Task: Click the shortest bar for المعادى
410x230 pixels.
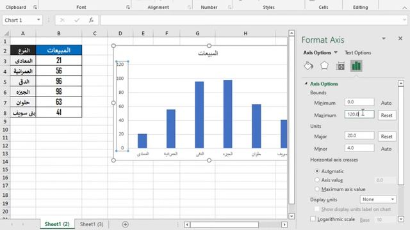Action: (142, 141)
